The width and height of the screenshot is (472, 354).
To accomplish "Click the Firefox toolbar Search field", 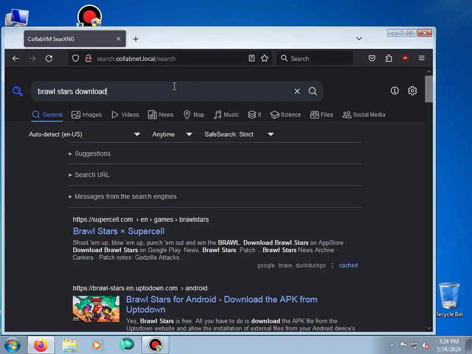I will tap(314, 59).
